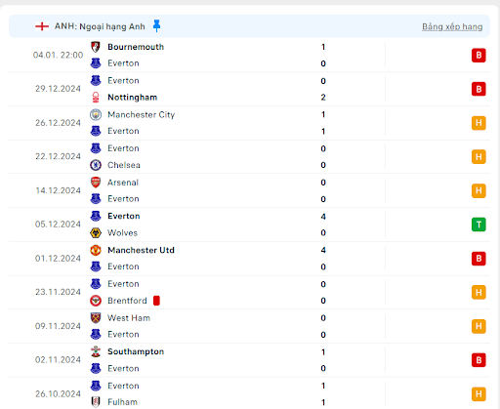Click the red B badge for Bournemouth match

[x=479, y=56]
